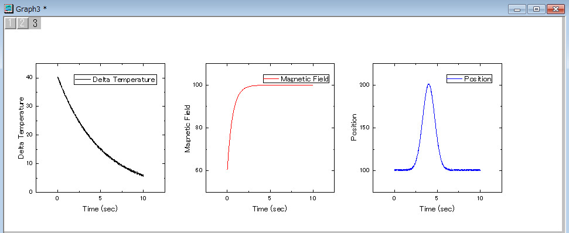Select the Delta Temperature legend
This screenshot has width=569, height=233.
(x=115, y=80)
